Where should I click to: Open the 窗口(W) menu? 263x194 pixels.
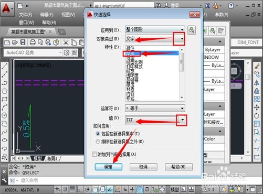[26, 23]
